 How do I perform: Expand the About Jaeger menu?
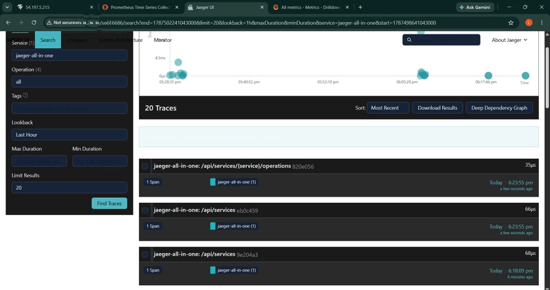pyautogui.click(x=509, y=40)
